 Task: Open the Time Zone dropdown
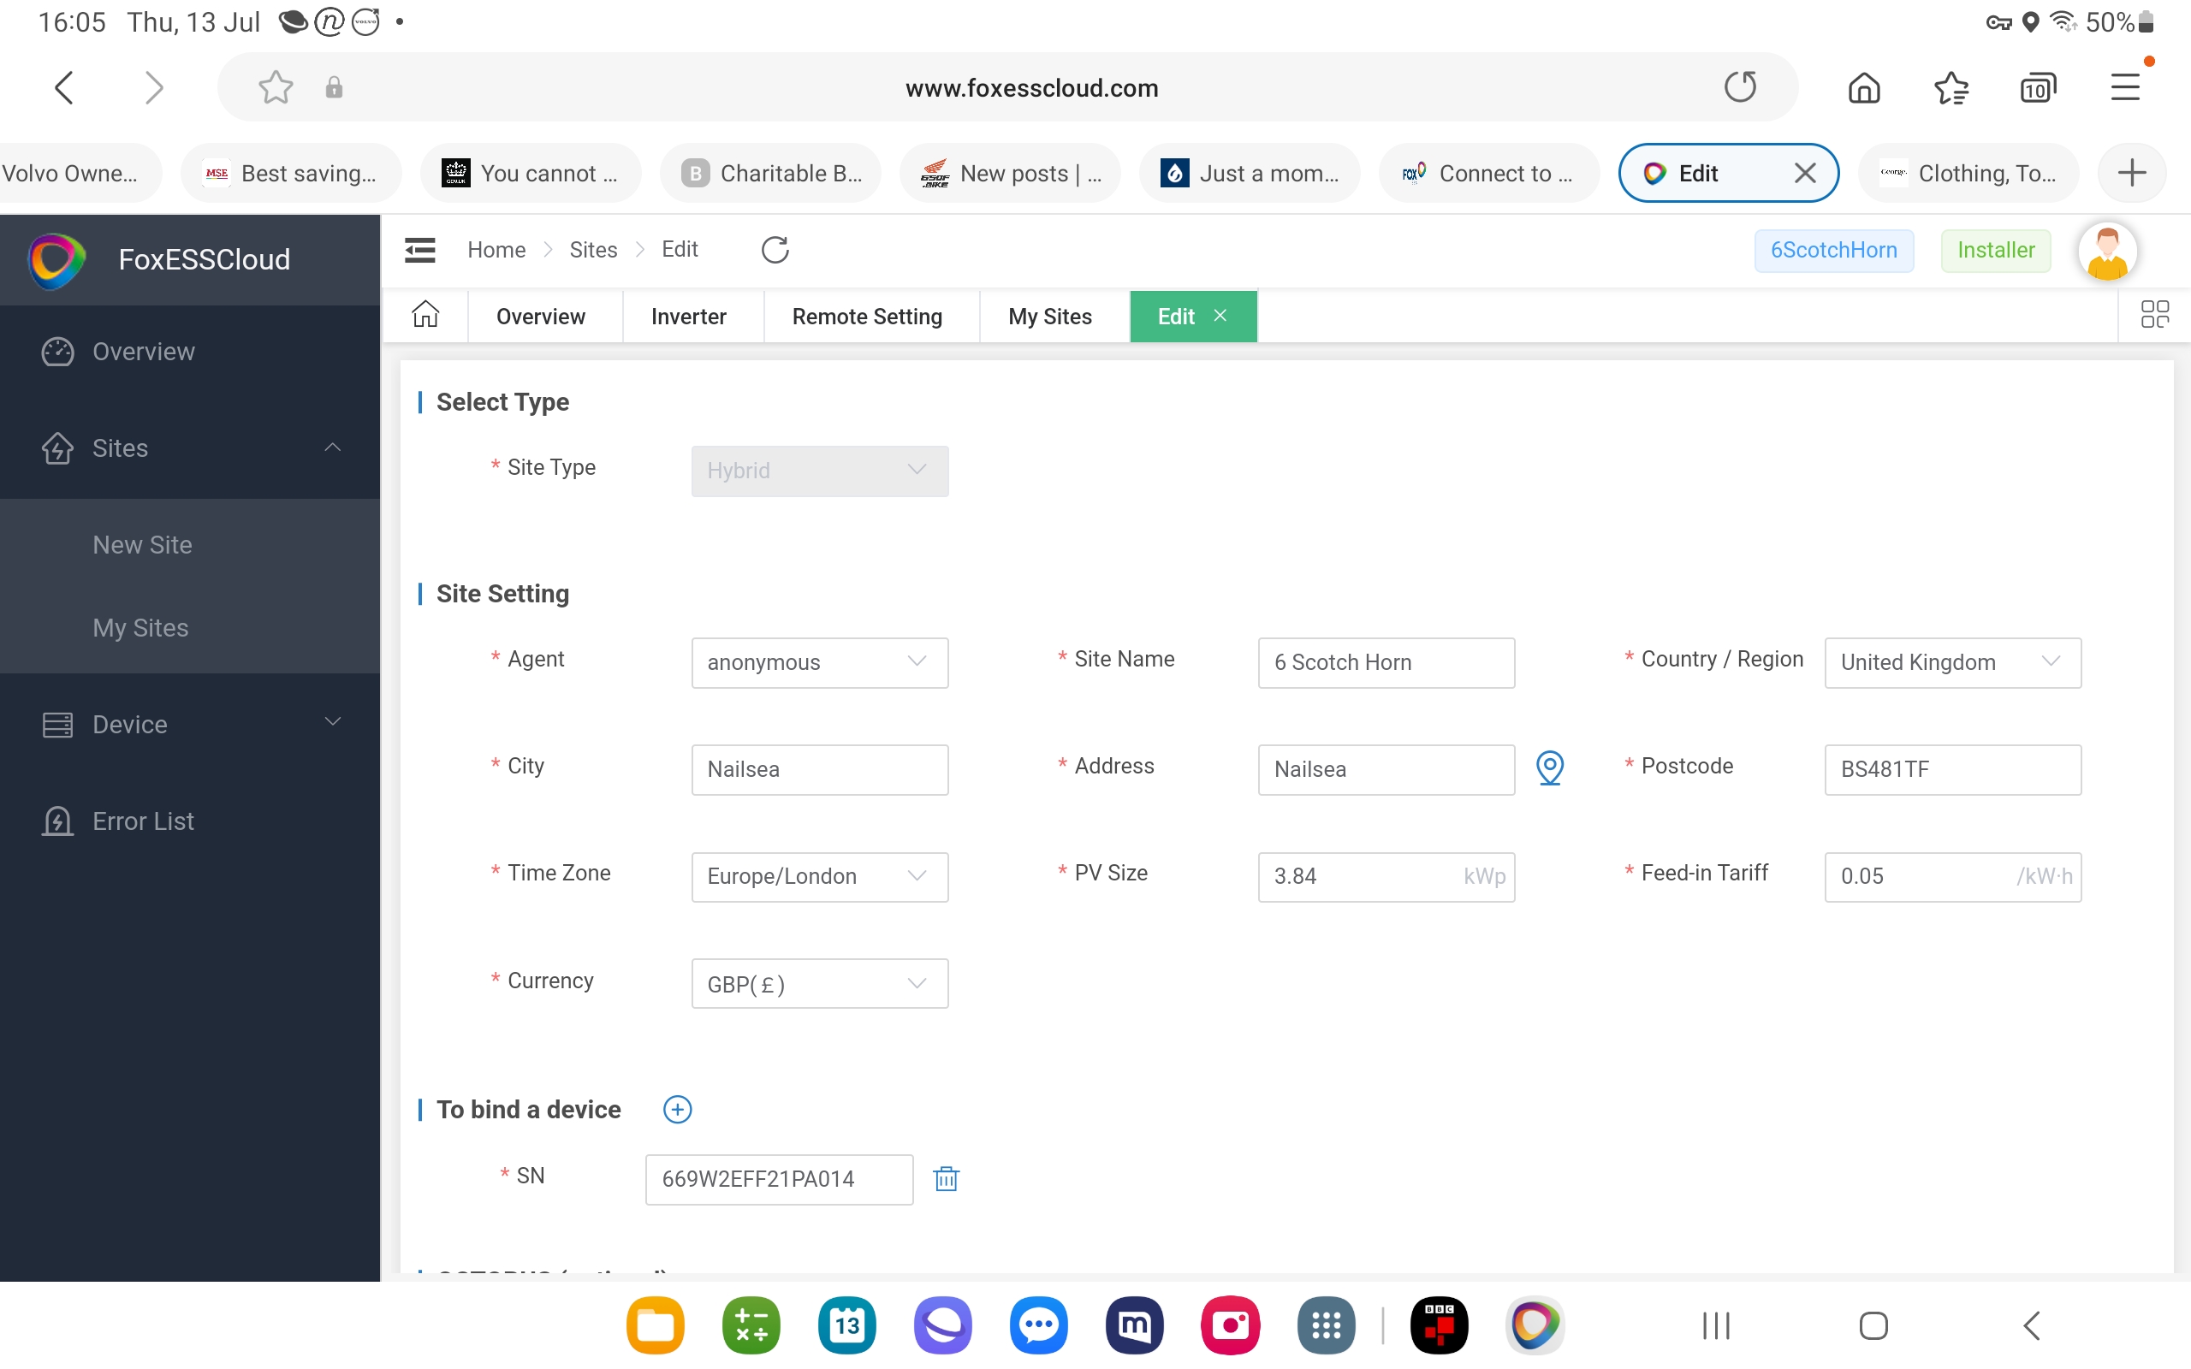[x=819, y=875]
